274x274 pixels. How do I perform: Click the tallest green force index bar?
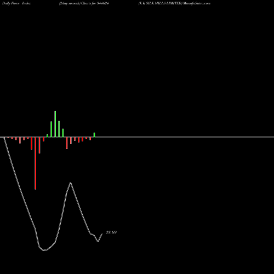coord(55,124)
